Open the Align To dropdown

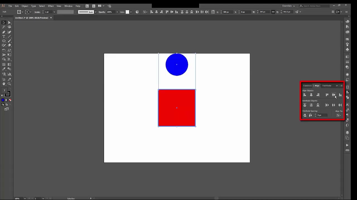339,115
